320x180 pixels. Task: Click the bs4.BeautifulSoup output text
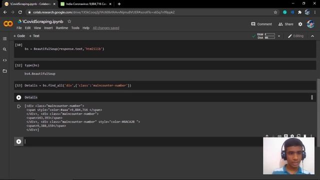point(40,73)
